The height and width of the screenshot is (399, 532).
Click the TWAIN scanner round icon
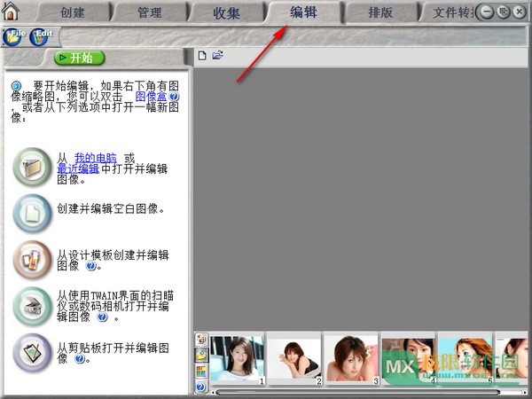32,307
